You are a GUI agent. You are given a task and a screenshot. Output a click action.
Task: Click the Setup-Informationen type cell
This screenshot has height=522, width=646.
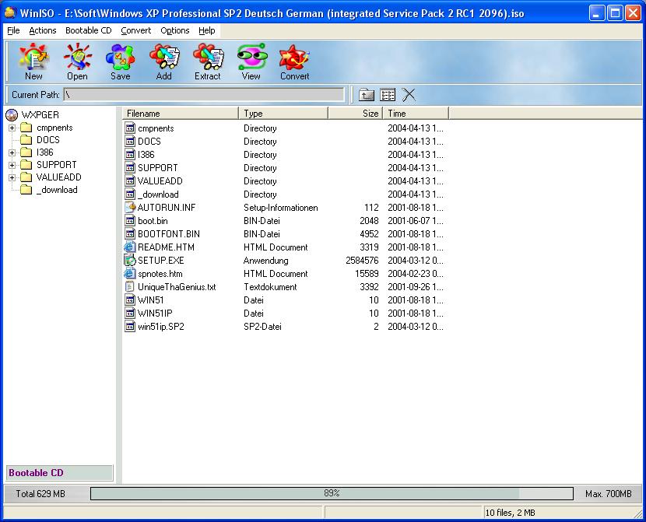click(280, 208)
